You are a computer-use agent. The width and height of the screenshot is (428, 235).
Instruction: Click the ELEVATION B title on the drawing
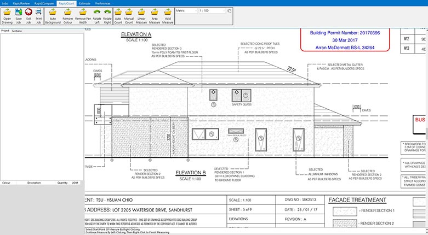point(191,173)
